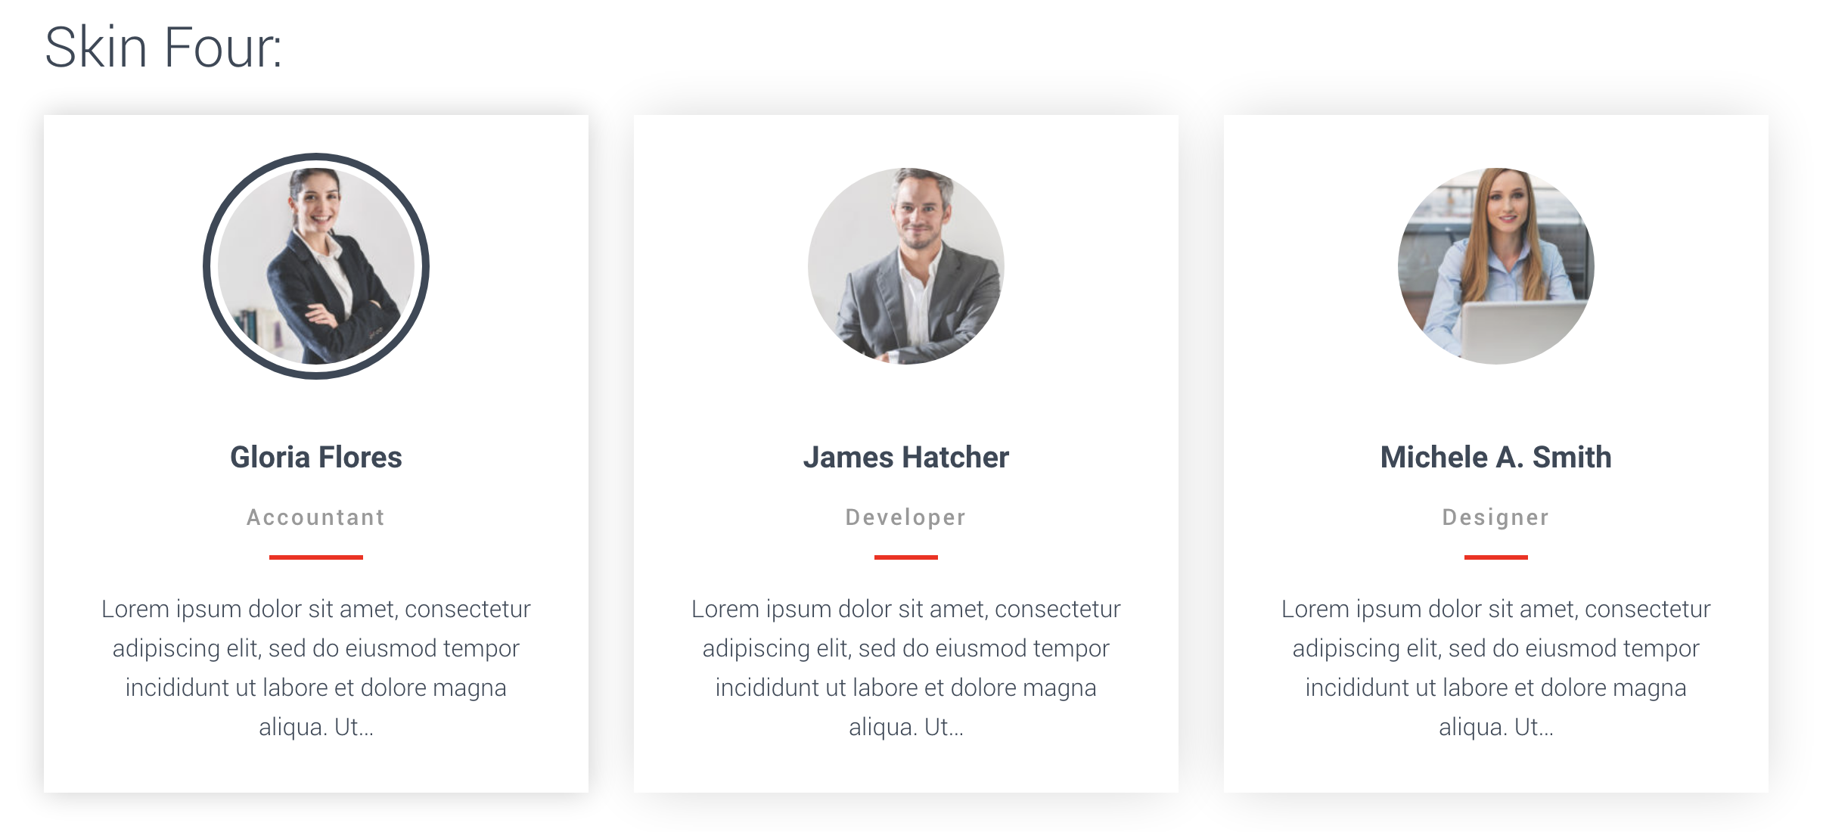Click James Hatcher's profile photo
This screenshot has width=1823, height=832.
click(x=906, y=266)
